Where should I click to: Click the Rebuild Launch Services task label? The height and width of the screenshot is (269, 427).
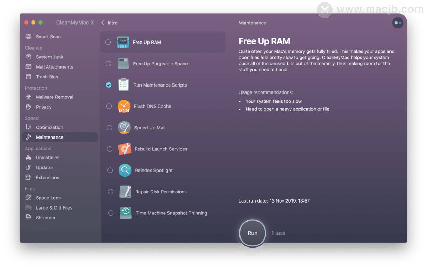coord(161,149)
